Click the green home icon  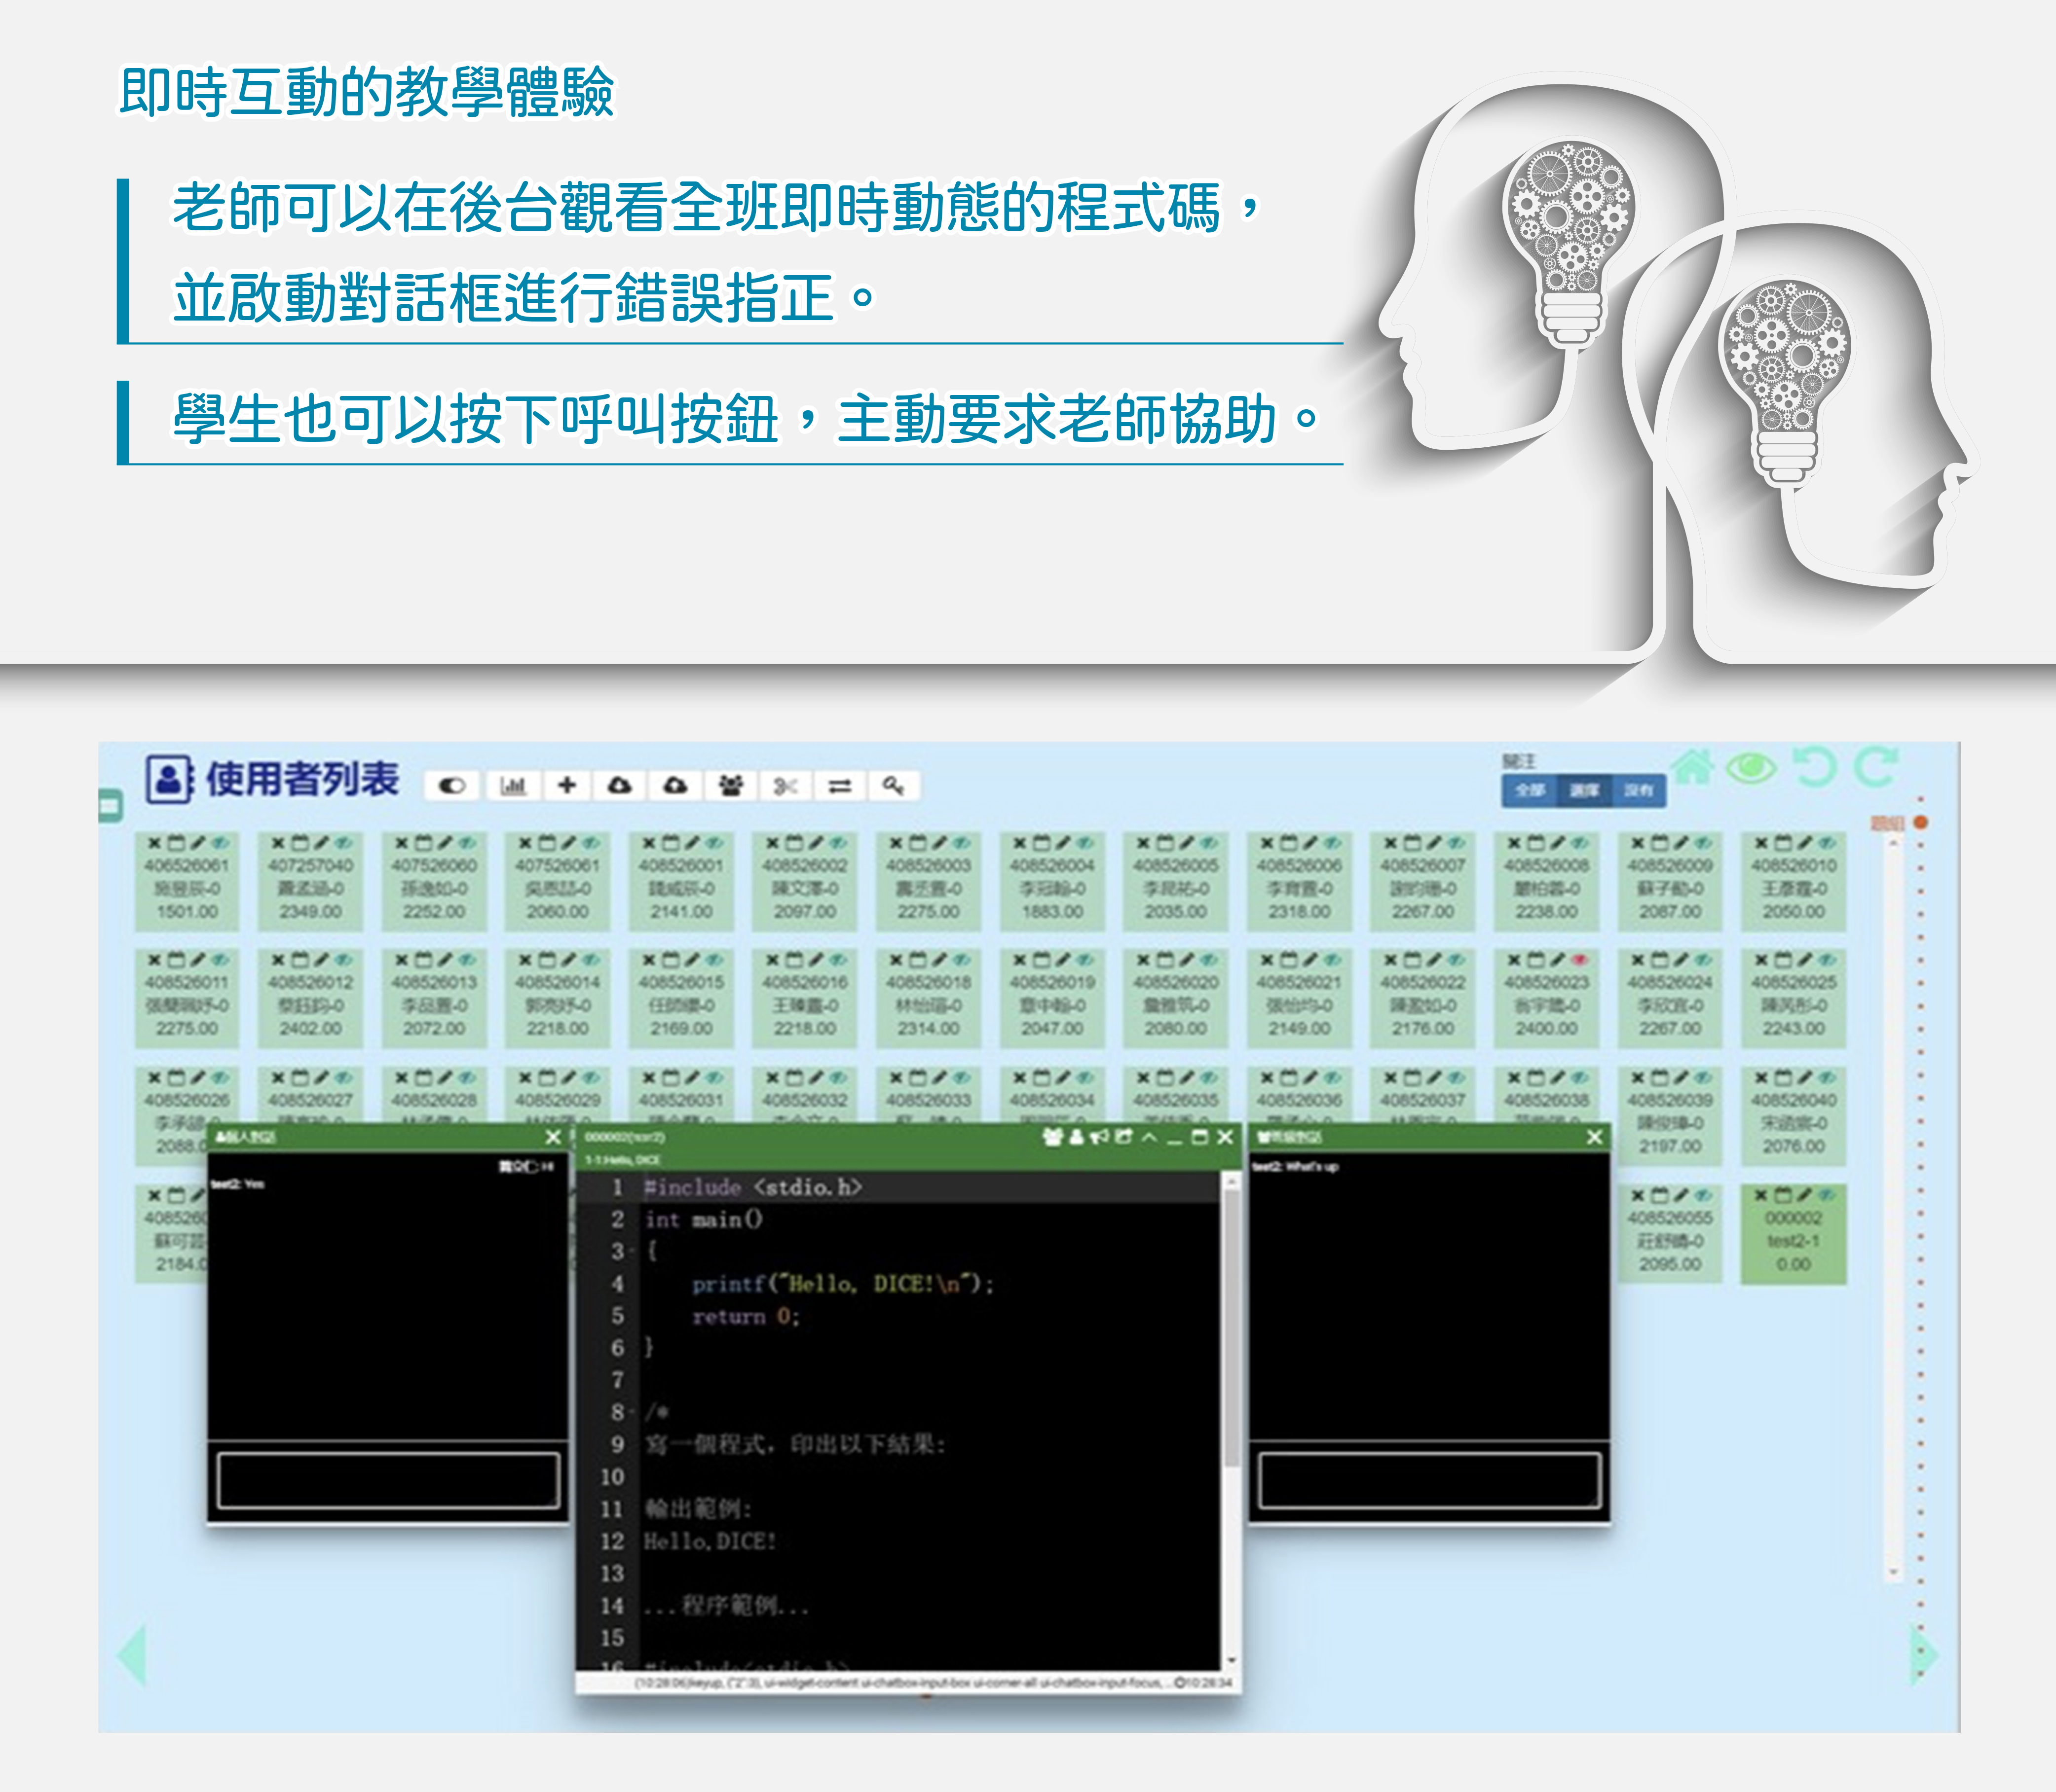1694,768
